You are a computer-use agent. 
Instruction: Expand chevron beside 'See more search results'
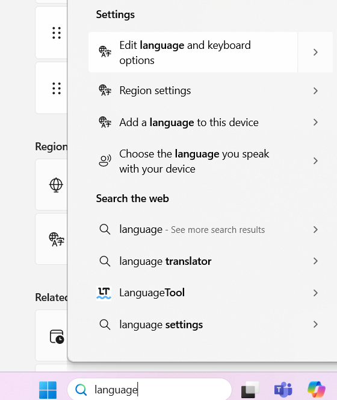tap(315, 230)
